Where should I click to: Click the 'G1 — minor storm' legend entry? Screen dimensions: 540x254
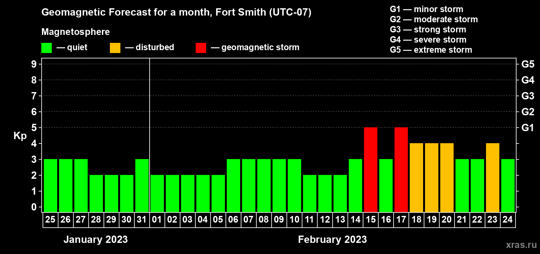427,9
